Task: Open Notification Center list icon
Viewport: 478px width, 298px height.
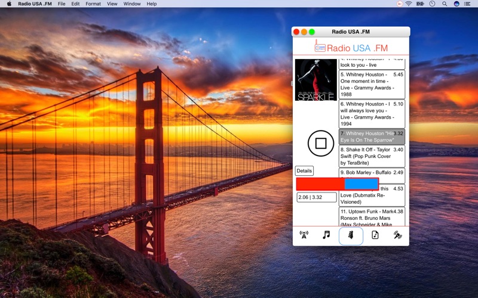Action: [467, 4]
